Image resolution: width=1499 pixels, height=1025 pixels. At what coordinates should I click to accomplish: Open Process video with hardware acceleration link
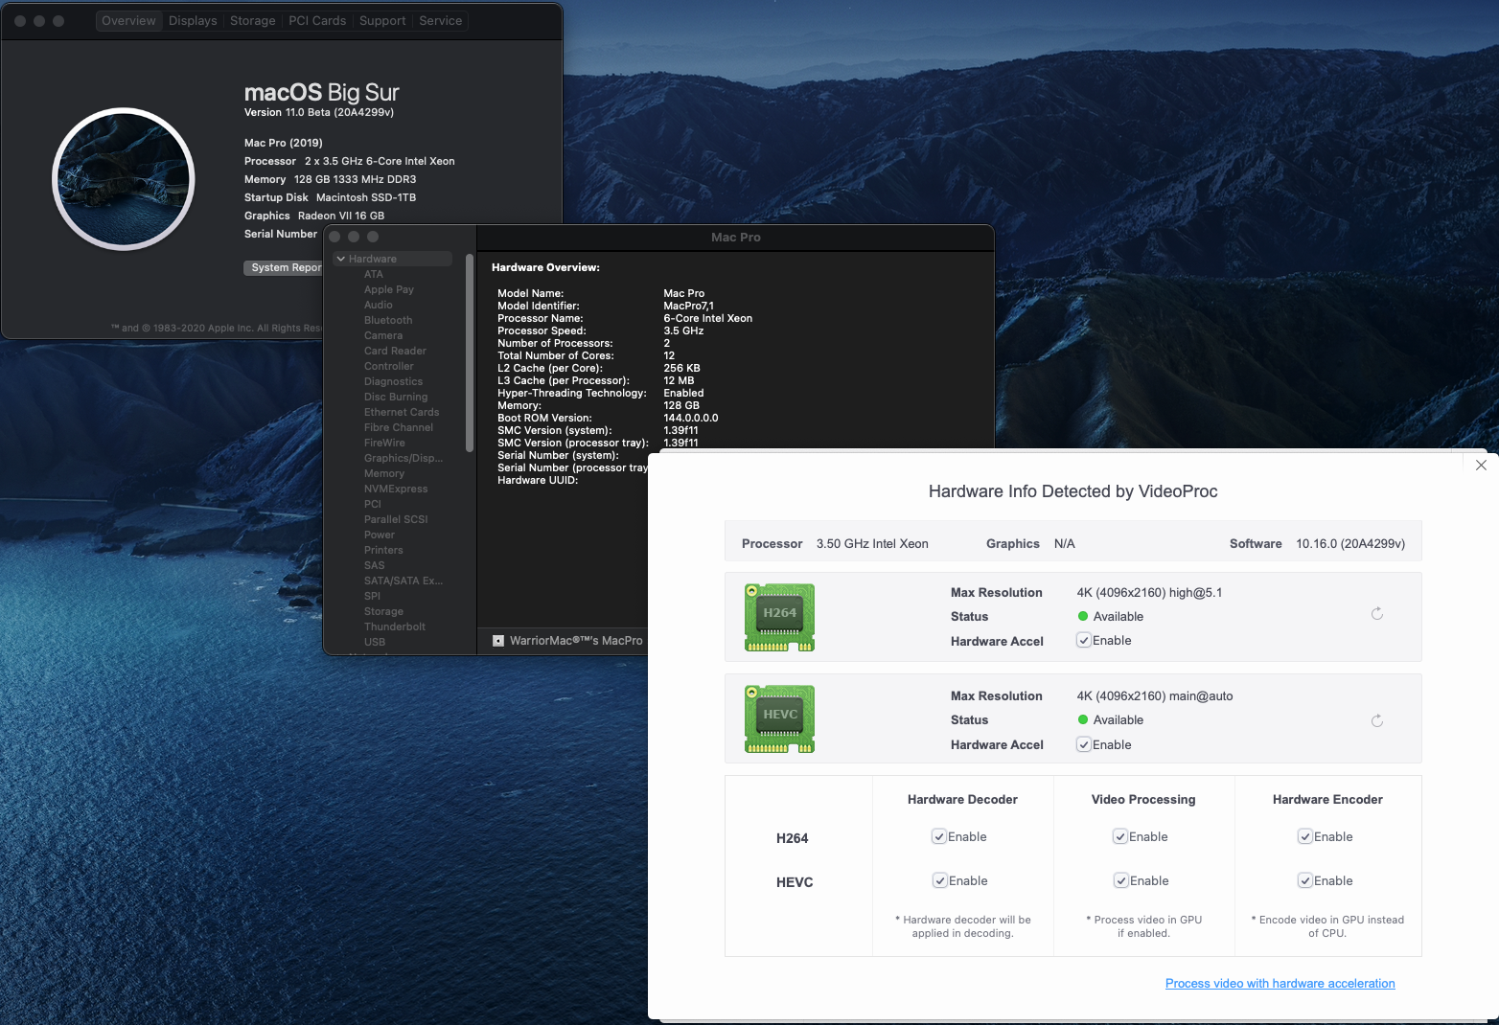pyautogui.click(x=1280, y=984)
